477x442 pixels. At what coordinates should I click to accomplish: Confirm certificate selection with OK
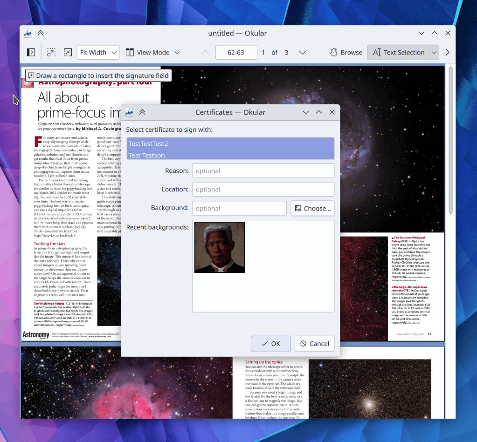click(271, 344)
